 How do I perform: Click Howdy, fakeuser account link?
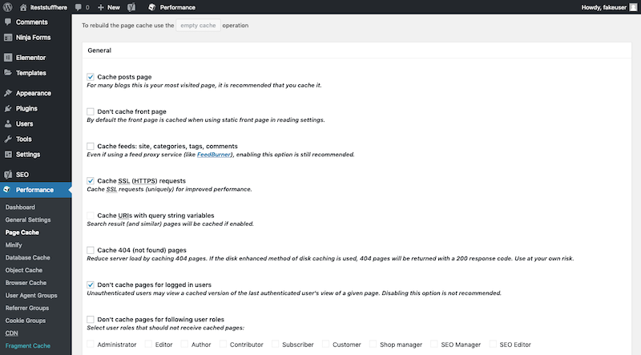[604, 7]
